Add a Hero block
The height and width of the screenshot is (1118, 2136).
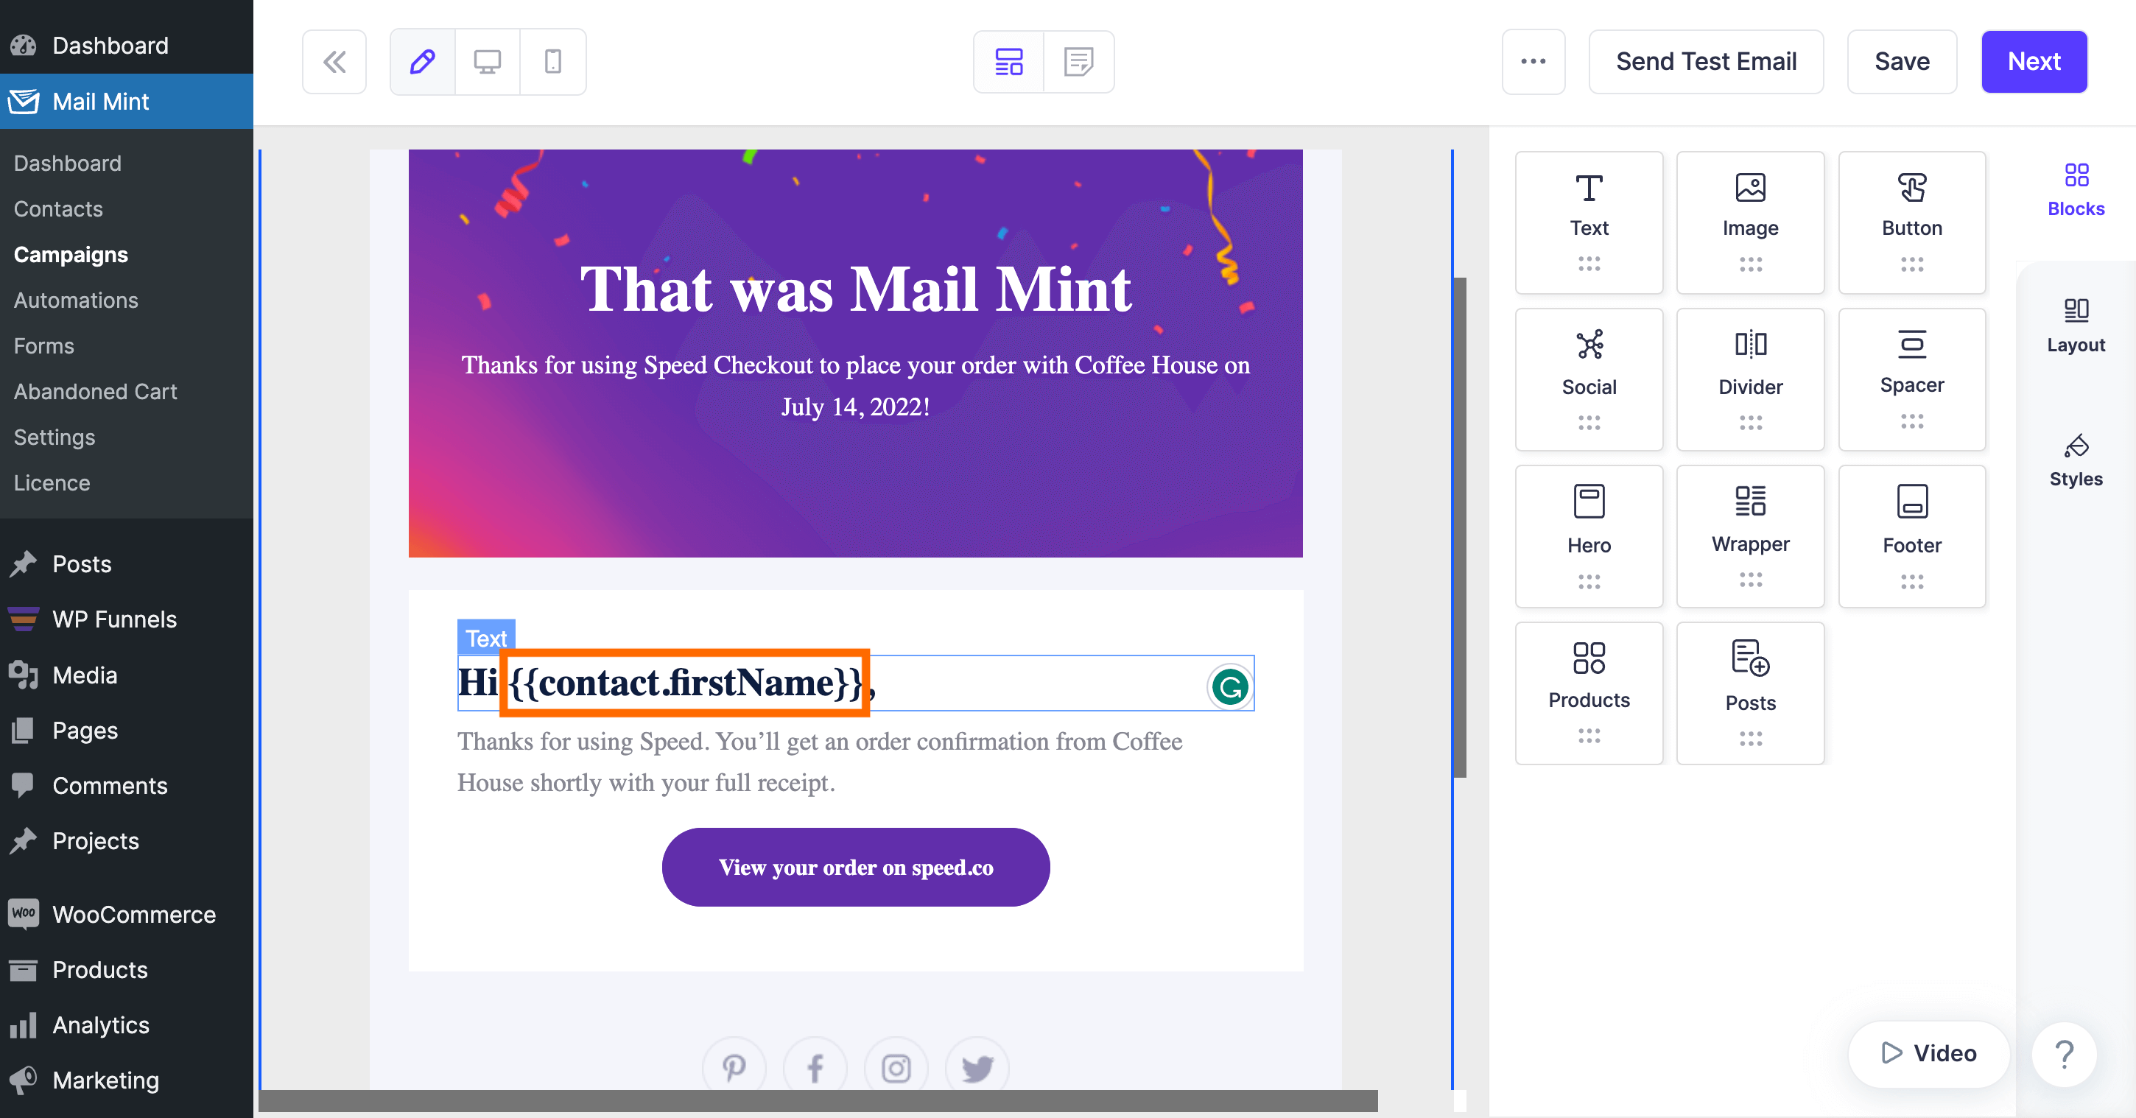(1589, 537)
